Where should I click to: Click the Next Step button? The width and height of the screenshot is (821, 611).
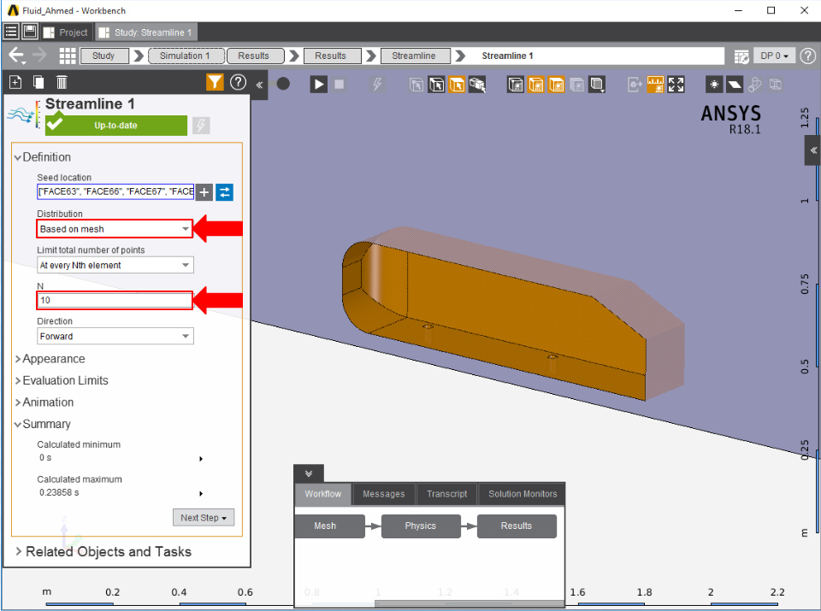(x=204, y=517)
